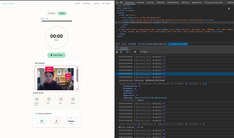234x138 pixels.
Task: Click the accessibility tree toggle icon
Action: [x=229, y=9]
